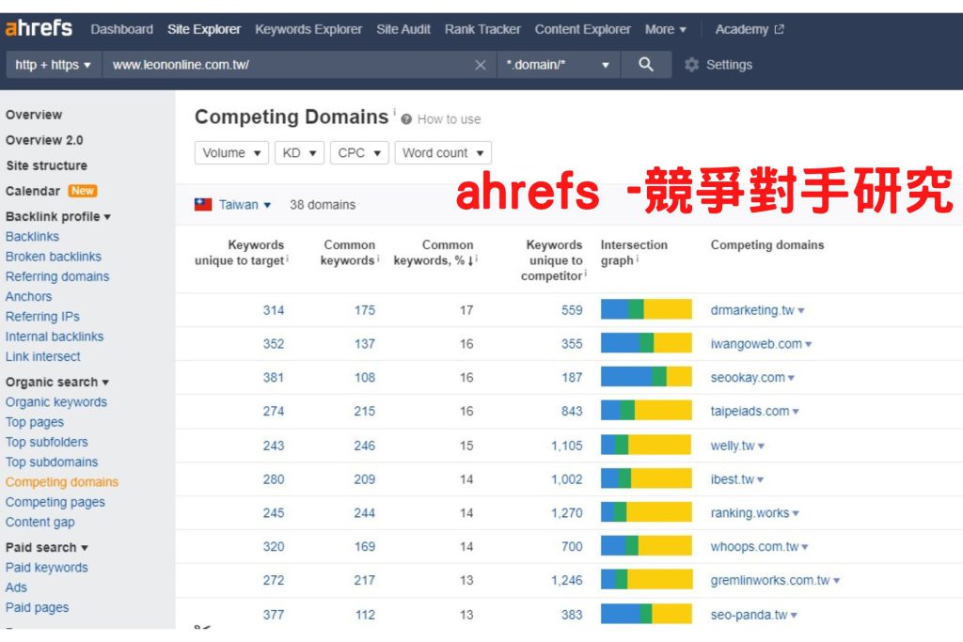
Task: Open Settings with the gear icon
Action: click(x=692, y=65)
